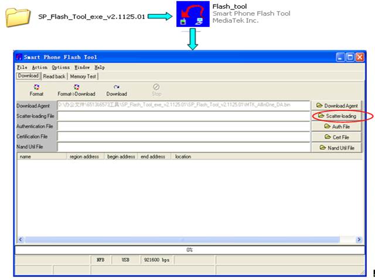Screen dimensions: 375x280
Task: Launch the Flash_tool application icon
Action: (193, 14)
